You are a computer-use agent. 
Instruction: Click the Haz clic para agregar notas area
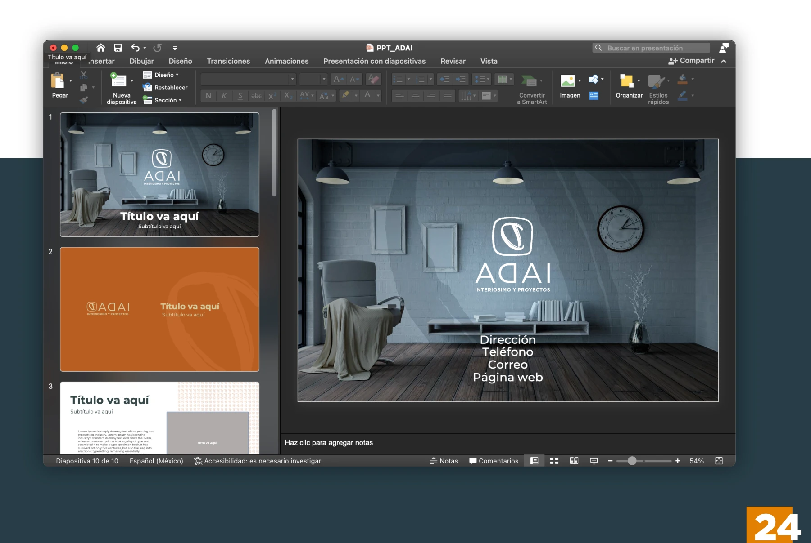507,443
